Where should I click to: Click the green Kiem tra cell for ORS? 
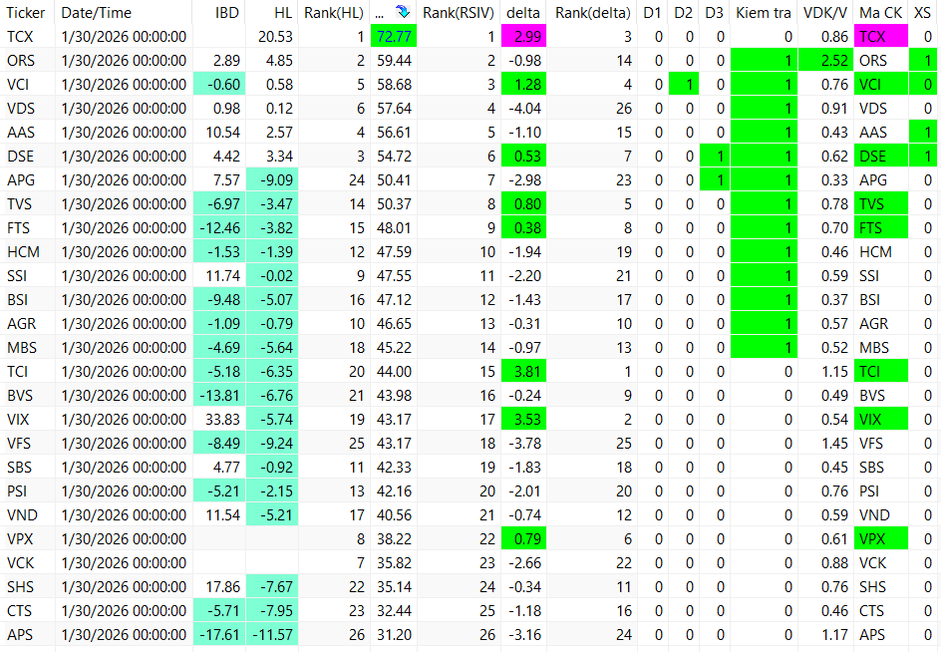764,61
